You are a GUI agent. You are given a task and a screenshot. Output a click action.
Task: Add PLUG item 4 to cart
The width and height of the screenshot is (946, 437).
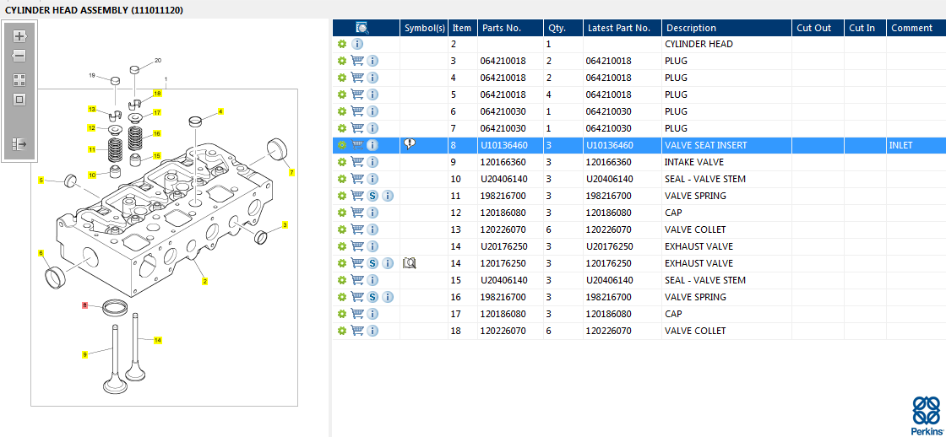(x=357, y=78)
